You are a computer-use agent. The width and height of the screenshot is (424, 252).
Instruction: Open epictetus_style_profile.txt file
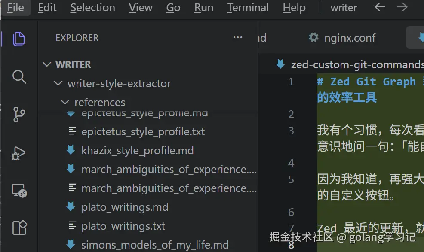pos(143,131)
